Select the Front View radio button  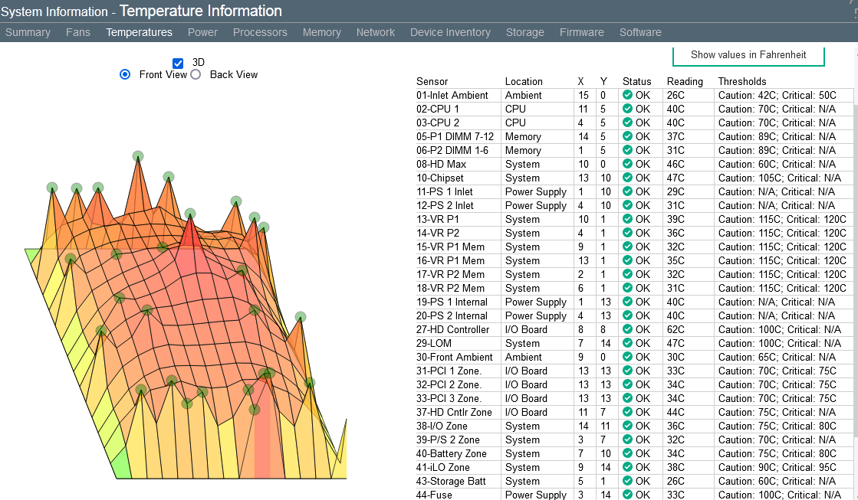pyautogui.click(x=125, y=74)
